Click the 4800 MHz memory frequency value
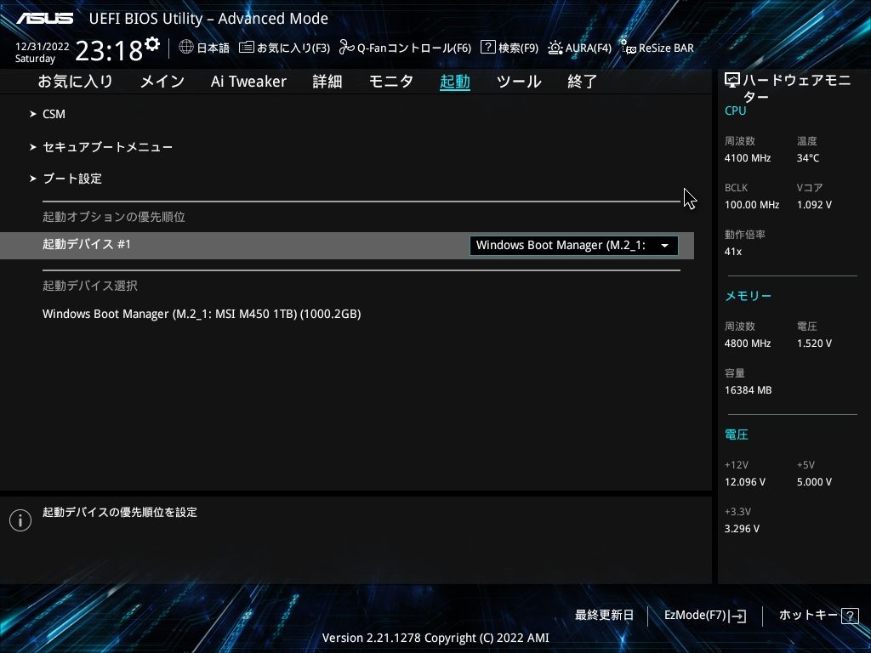The image size is (871, 653). tap(747, 344)
